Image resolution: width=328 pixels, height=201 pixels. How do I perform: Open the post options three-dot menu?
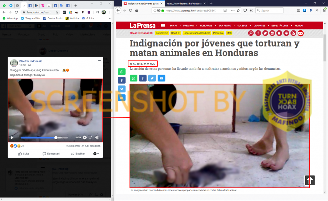pos(100,60)
